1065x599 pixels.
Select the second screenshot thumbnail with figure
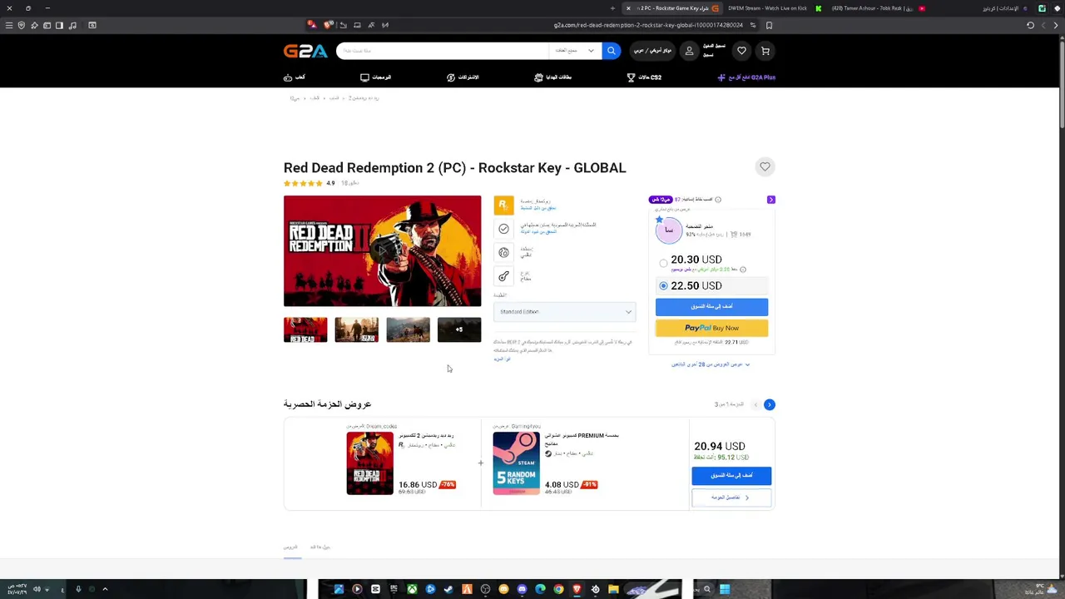(356, 330)
